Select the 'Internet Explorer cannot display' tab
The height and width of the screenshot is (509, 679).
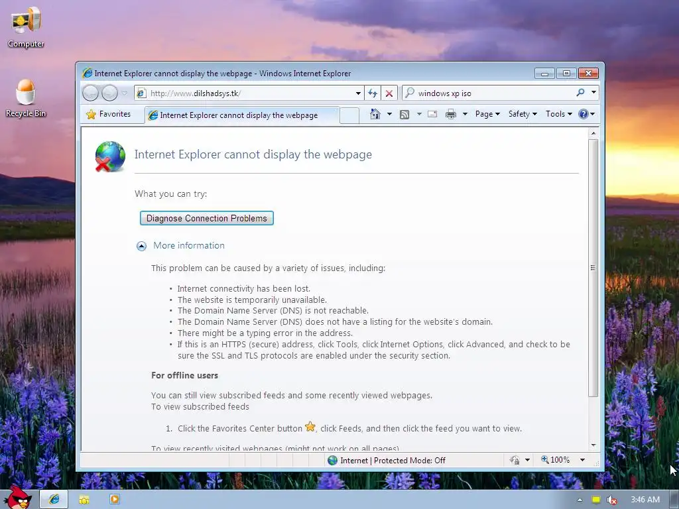click(241, 115)
